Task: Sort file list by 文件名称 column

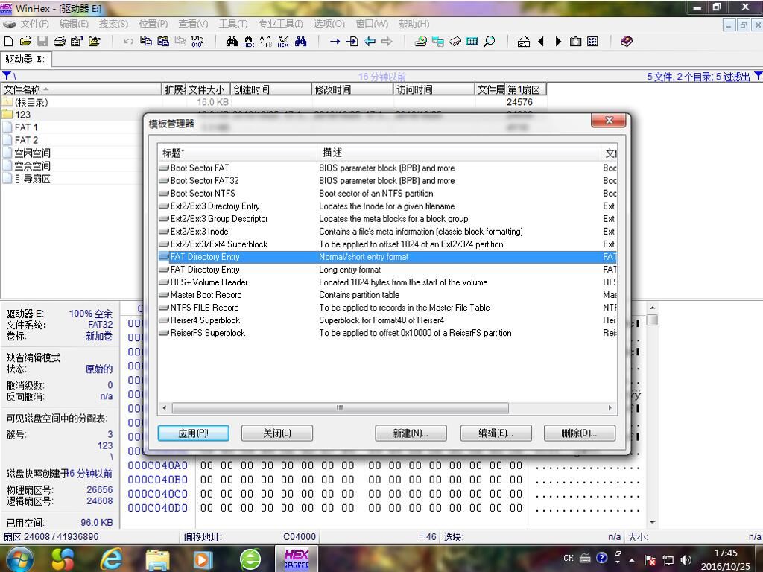Action: point(80,89)
